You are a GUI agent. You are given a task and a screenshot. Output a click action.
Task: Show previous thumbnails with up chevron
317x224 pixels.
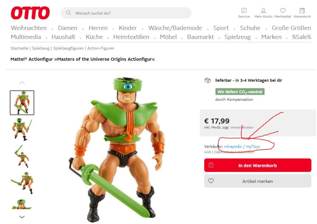click(22, 83)
